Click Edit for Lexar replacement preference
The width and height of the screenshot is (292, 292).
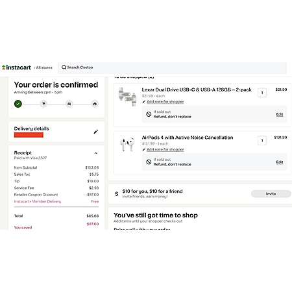(x=280, y=114)
